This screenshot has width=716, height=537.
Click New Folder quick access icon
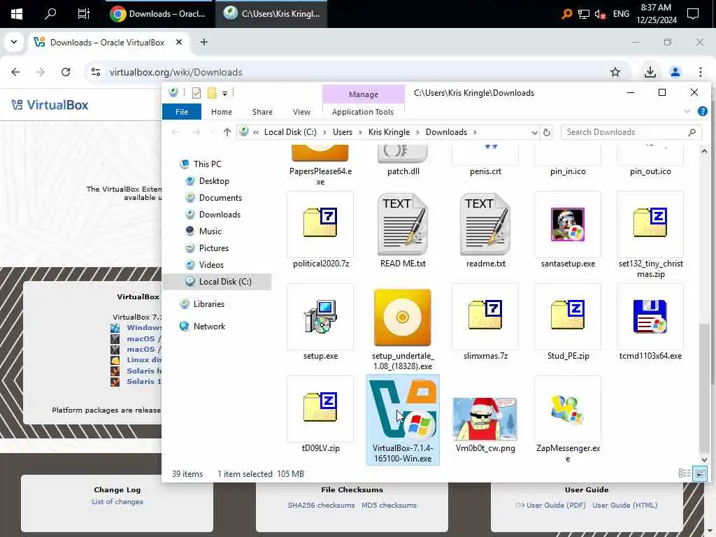(212, 93)
